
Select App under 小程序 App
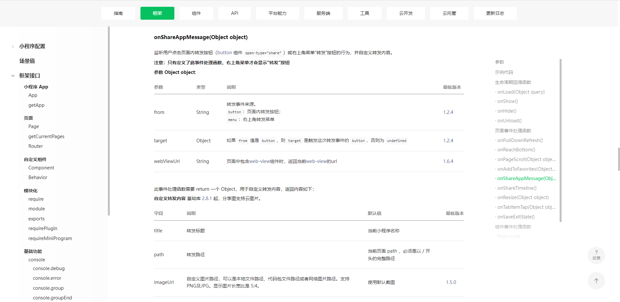click(x=33, y=95)
